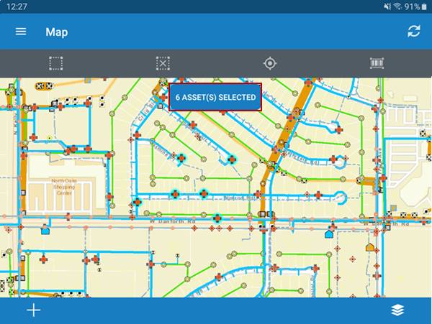The height and width of the screenshot is (324, 432).
Task: Tap the North Oaks Shopping Center label
Action: [x=62, y=188]
